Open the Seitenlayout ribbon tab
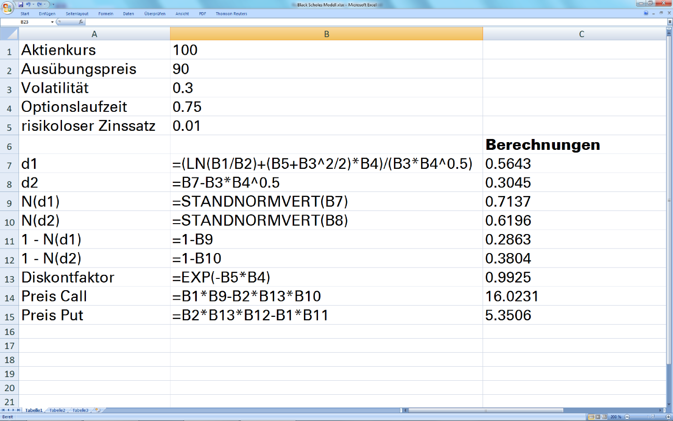The image size is (673, 421). click(77, 14)
